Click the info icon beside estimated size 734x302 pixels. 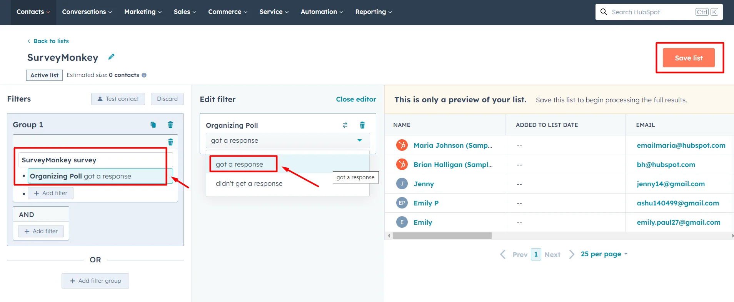click(x=144, y=75)
